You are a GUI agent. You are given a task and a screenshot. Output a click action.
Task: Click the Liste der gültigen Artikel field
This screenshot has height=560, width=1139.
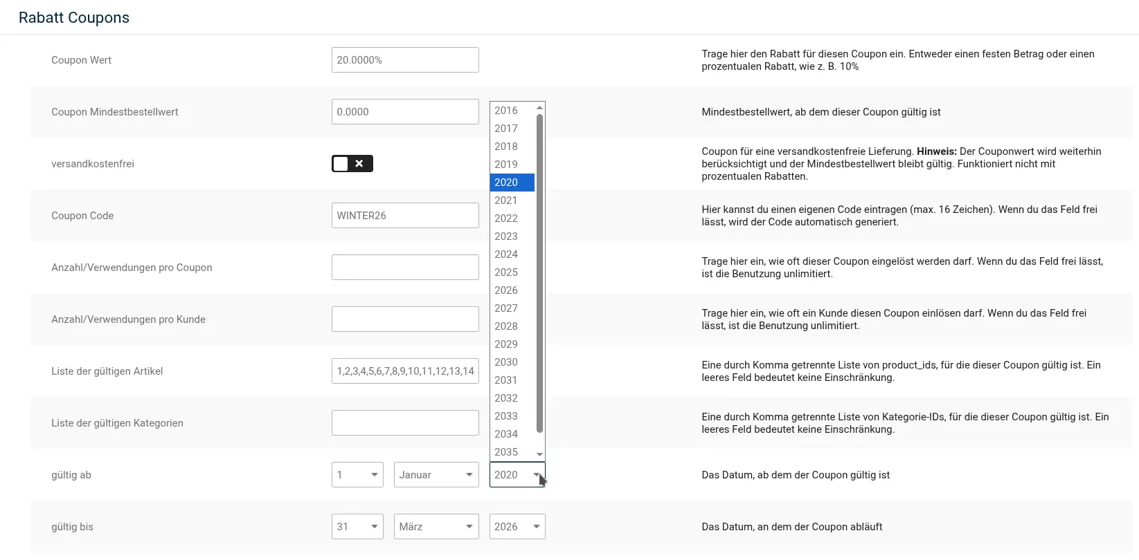[x=405, y=371]
